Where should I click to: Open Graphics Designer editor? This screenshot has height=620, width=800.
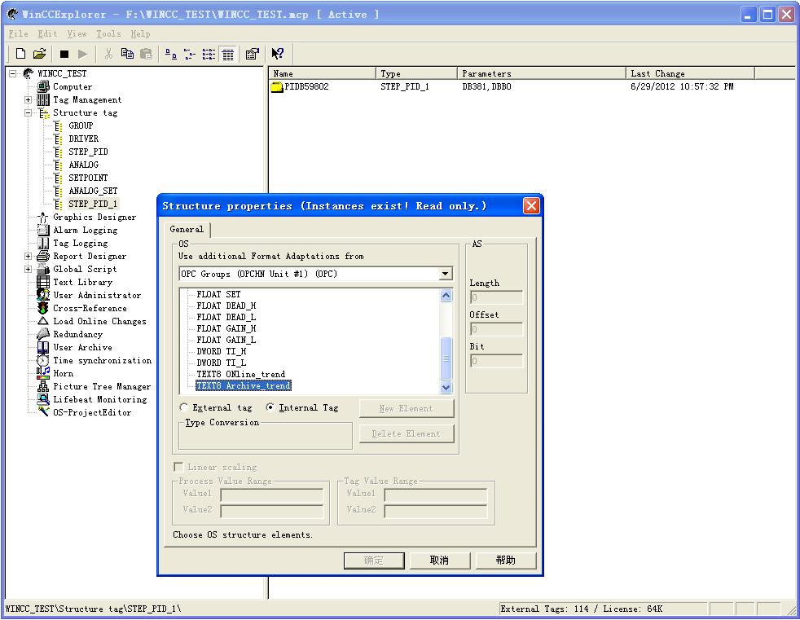[95, 217]
